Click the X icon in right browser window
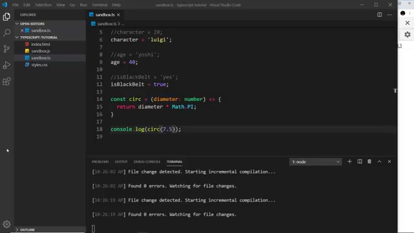Image resolution: width=414 pixels, height=233 pixels. click(408, 23)
